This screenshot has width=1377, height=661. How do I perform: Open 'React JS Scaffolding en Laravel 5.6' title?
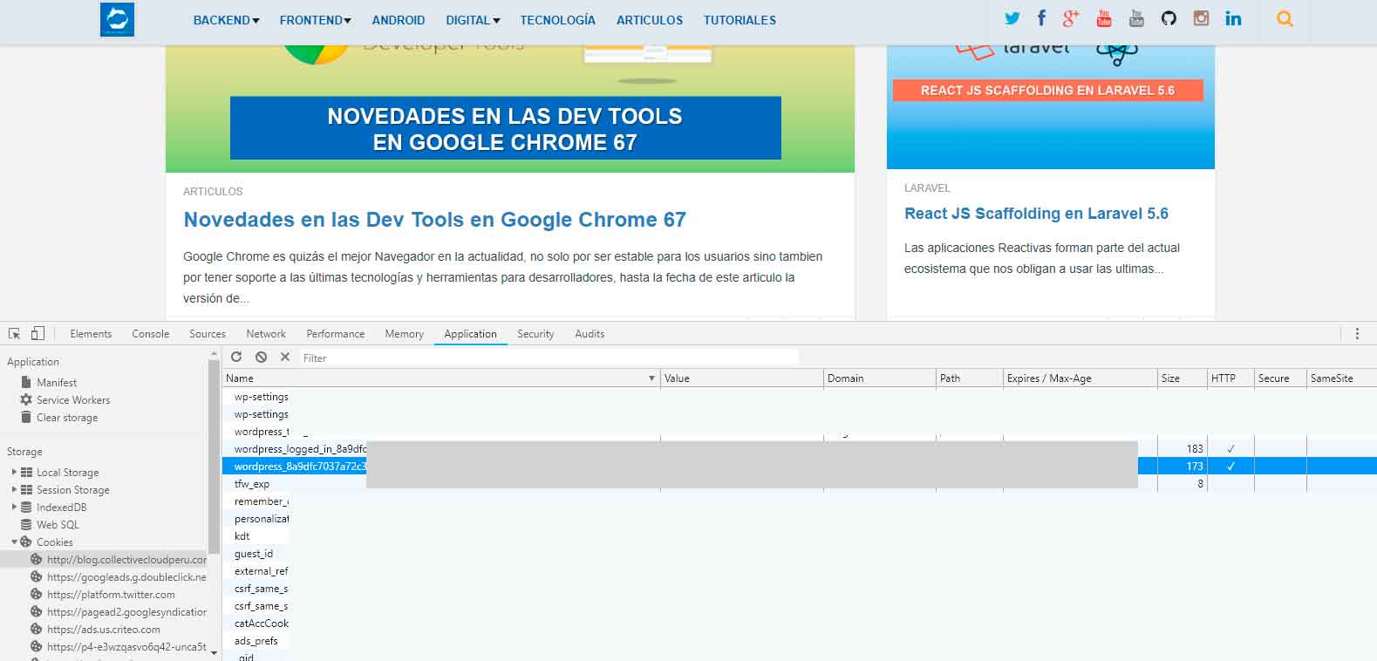coord(1036,214)
